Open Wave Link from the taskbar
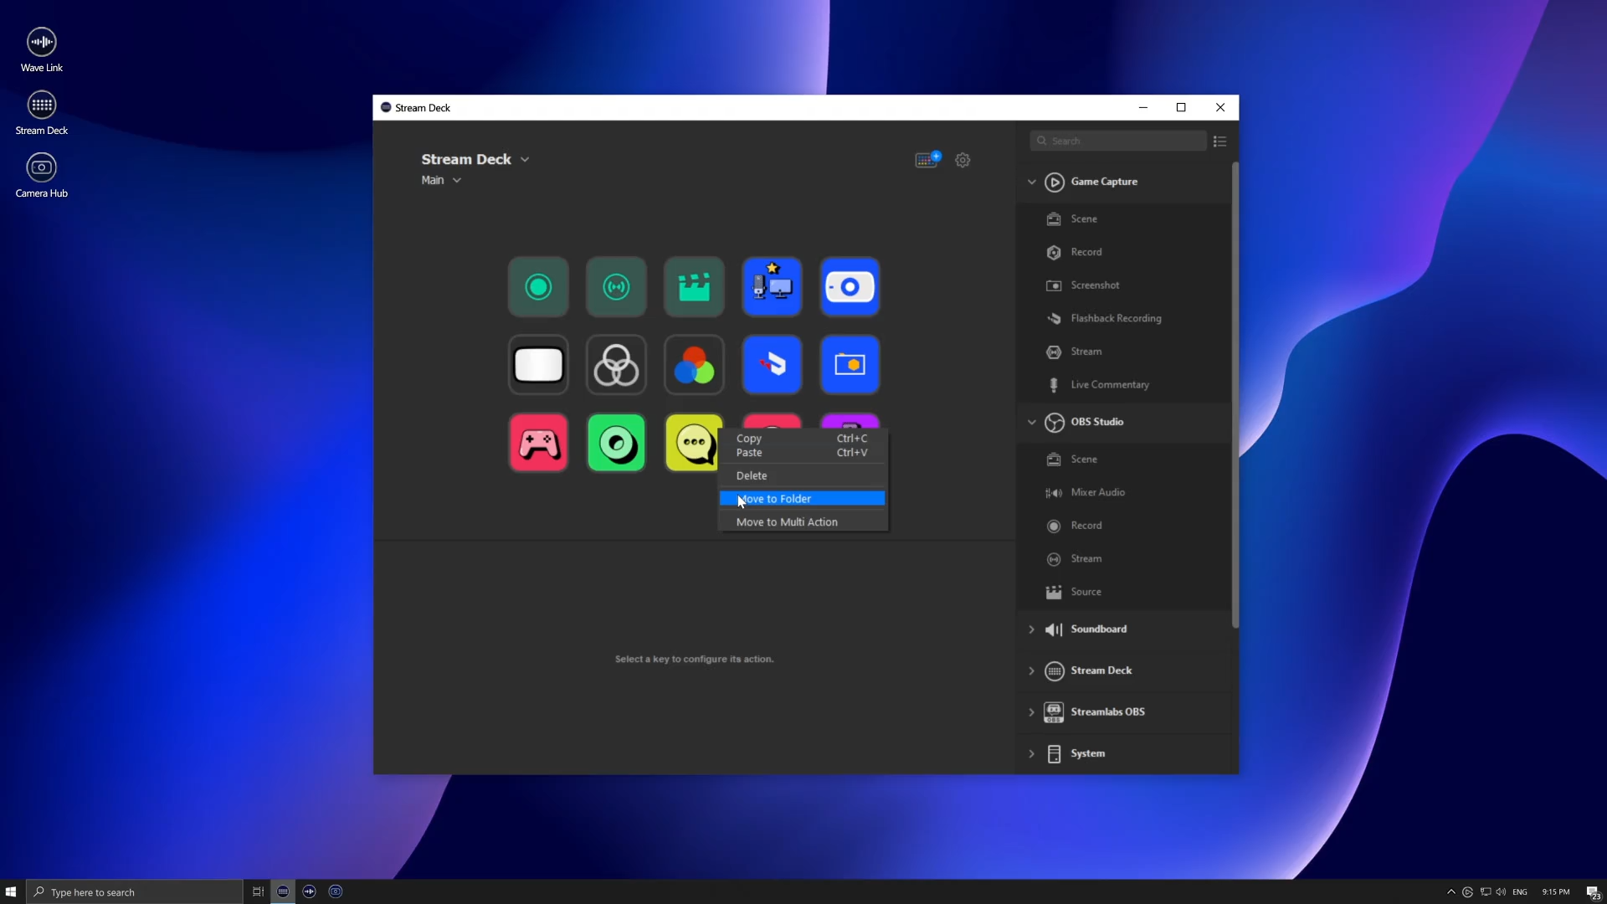This screenshot has height=904, width=1607. pos(309,891)
